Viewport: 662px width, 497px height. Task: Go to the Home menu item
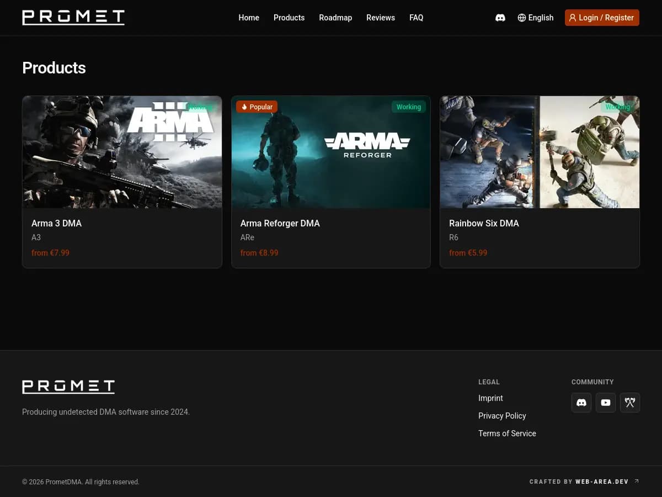tap(249, 18)
